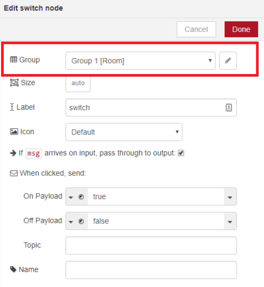Click the boolean type icon in On Payload

81,197
